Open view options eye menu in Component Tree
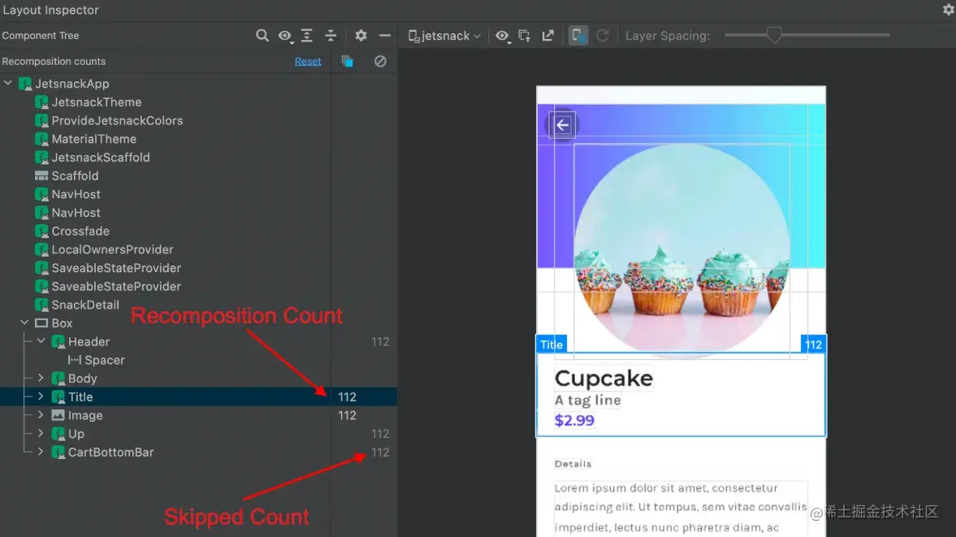This screenshot has width=956, height=537. pyautogui.click(x=285, y=36)
